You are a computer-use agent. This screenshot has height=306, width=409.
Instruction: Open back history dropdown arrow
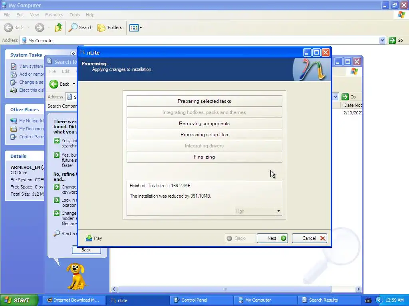[28, 27]
